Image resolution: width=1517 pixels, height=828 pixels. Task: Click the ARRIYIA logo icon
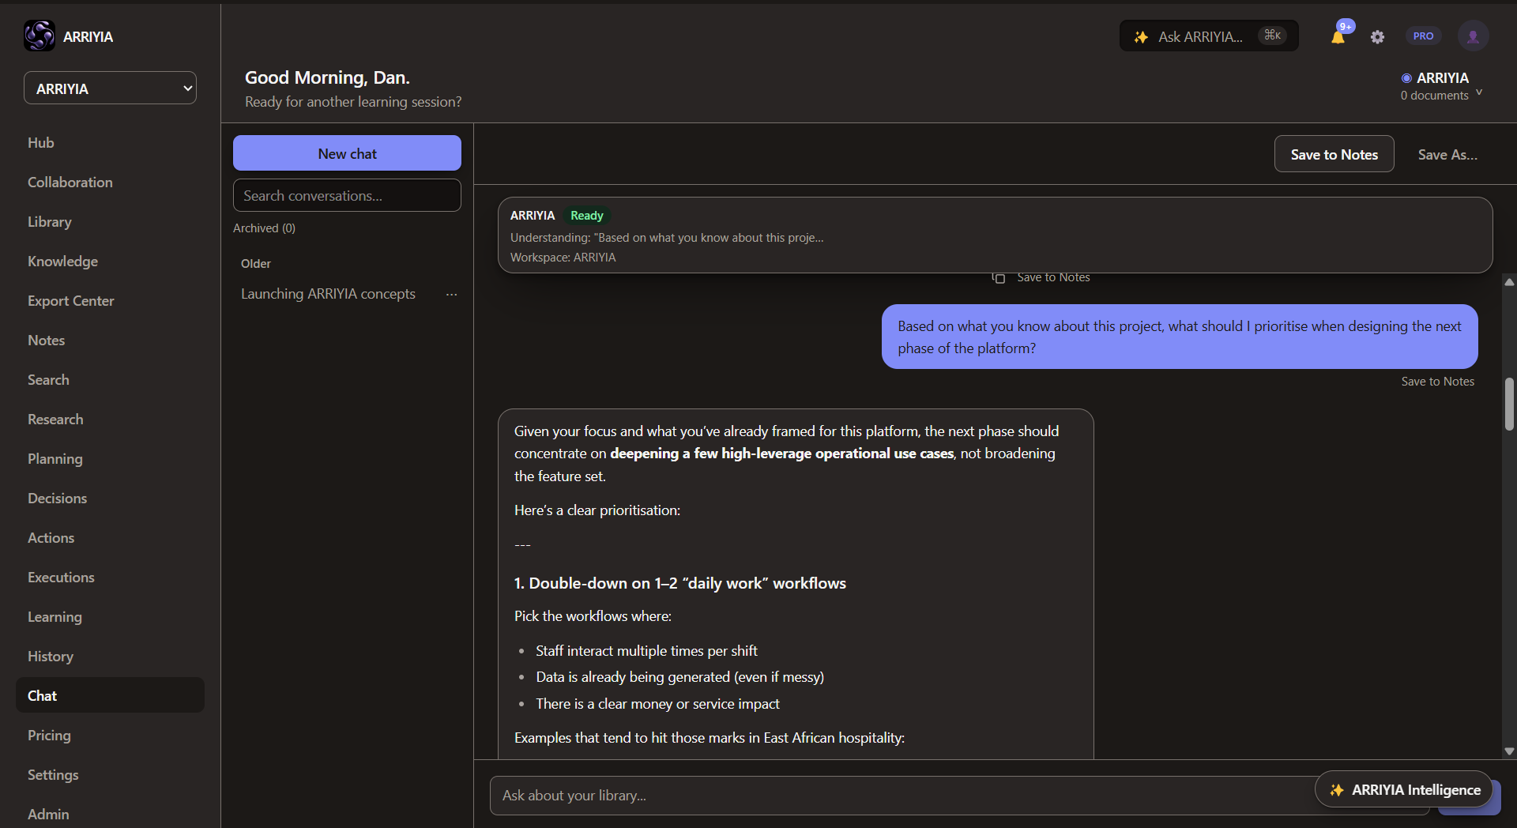[x=40, y=36]
